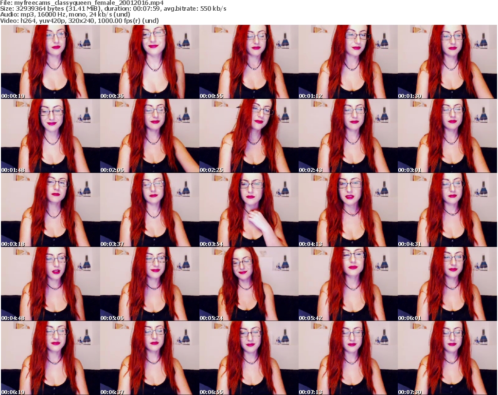The height and width of the screenshot is (395, 498).
Task: Click the Audio mp3 16000 Hz info line
Action: 65,15
